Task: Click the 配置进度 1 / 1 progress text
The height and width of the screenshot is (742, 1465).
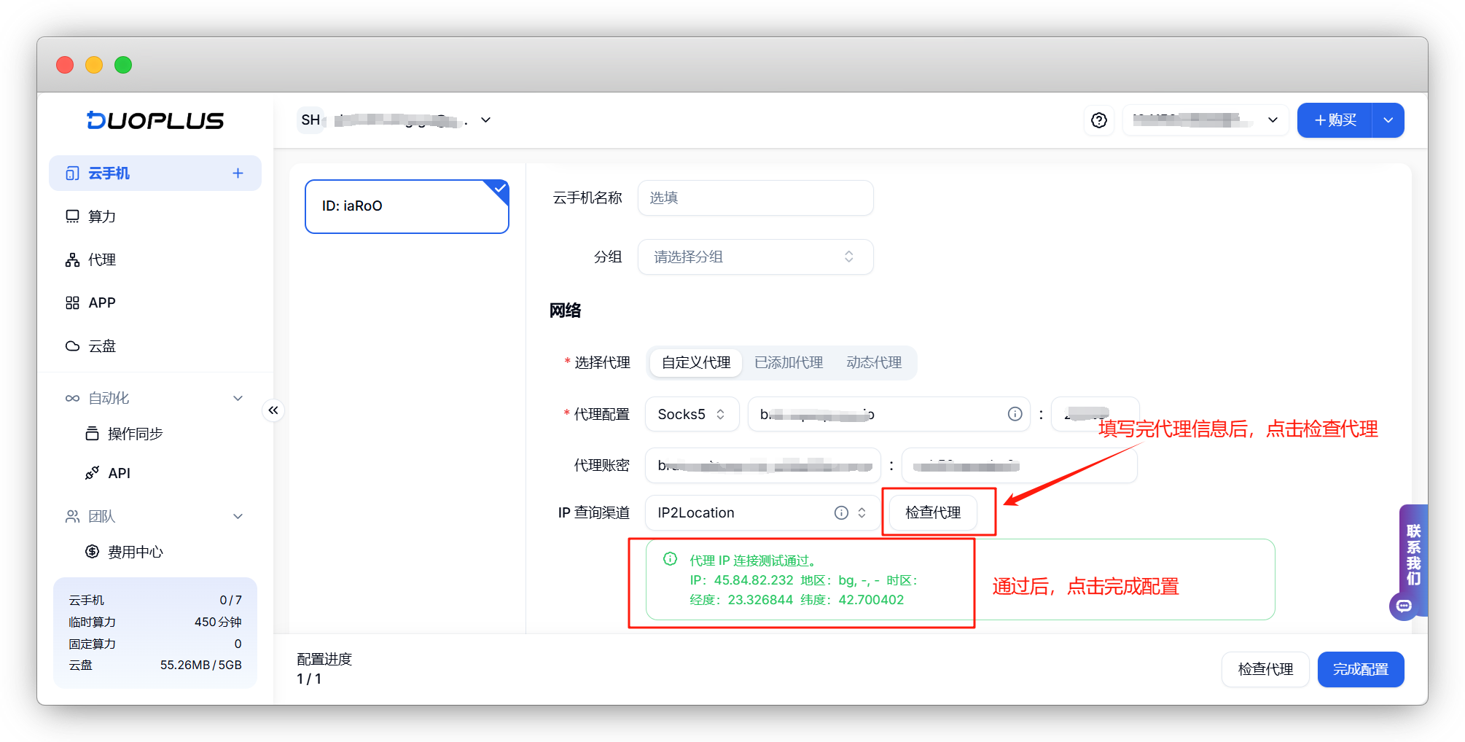Action: [x=324, y=669]
